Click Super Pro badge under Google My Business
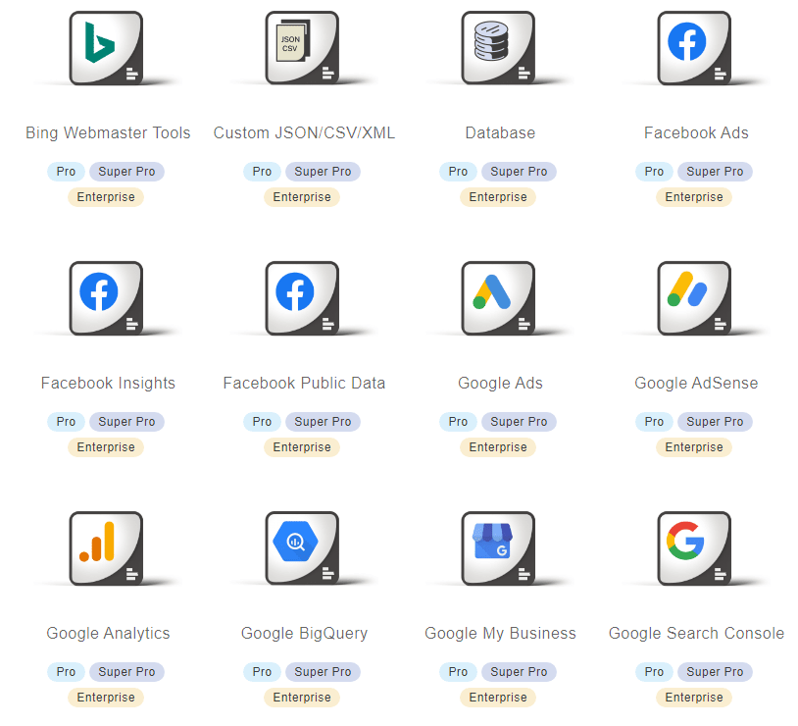This screenshot has height=726, width=798. 519,672
